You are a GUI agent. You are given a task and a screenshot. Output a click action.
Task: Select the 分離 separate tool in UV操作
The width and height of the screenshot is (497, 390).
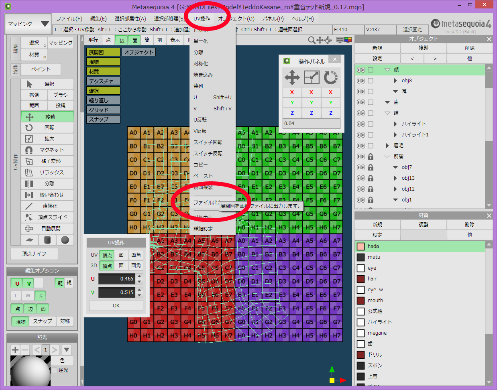click(x=47, y=184)
